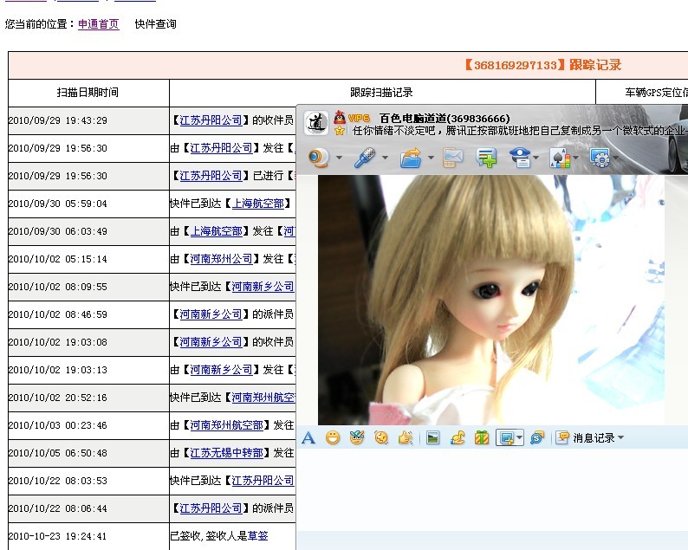Click the send file folder icon

click(x=411, y=158)
